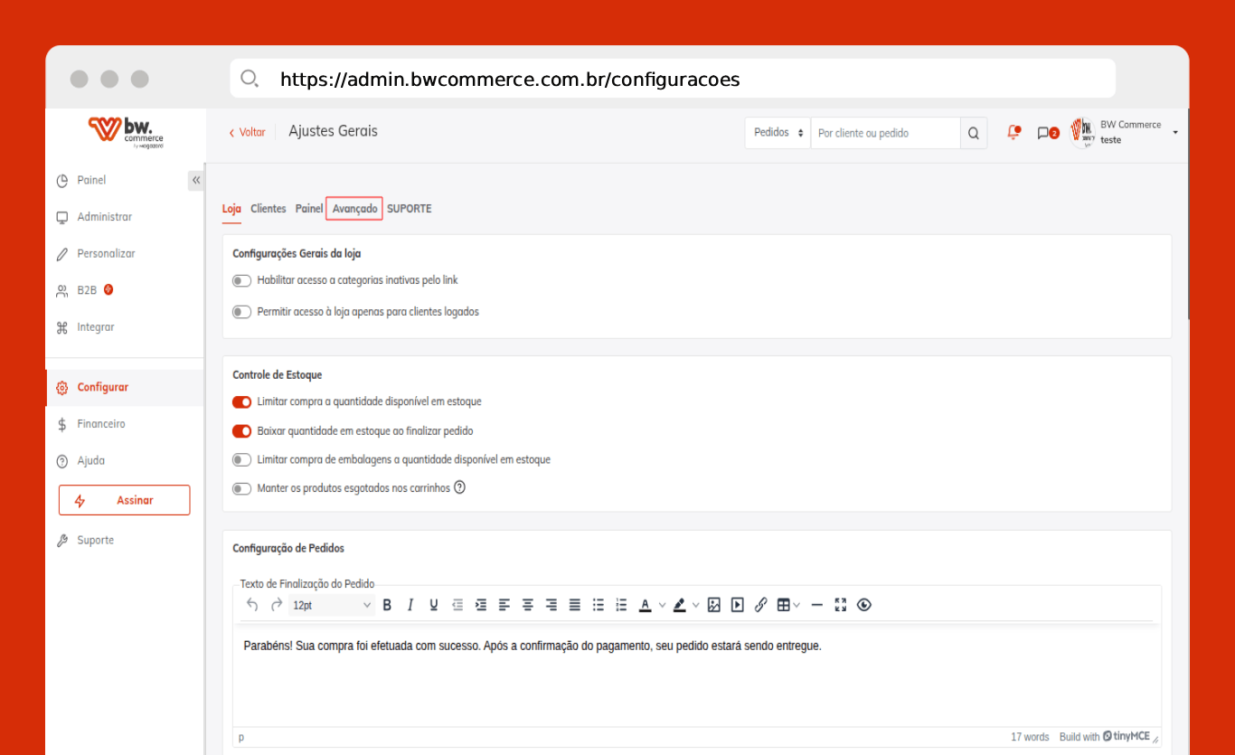Screen dimensions: 1235x755
Task: Open Configurar in the sidebar
Action: pos(125,387)
